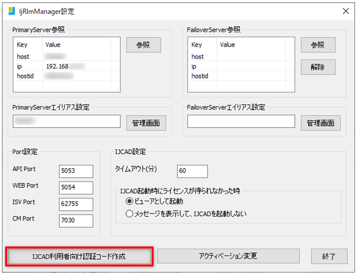Click the CM Port label
This screenshot has height=275, width=357.
point(23,218)
